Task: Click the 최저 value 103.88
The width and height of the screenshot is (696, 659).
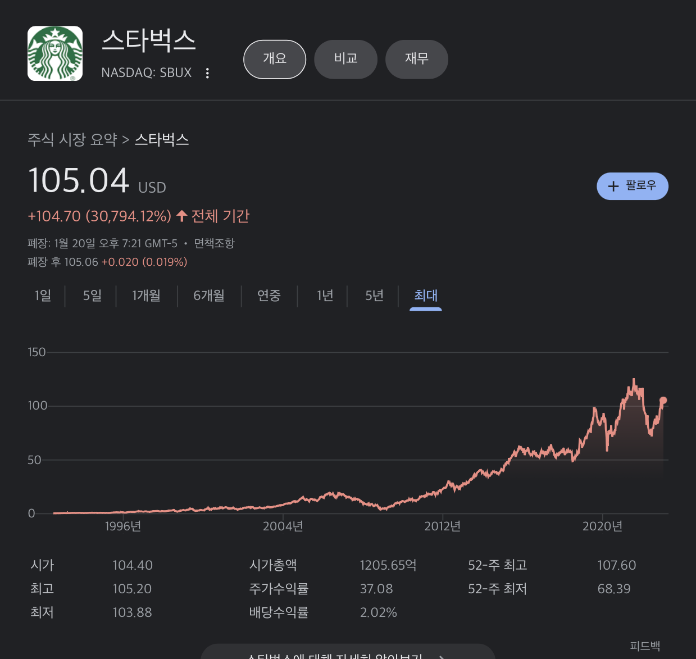Action: [x=132, y=612]
